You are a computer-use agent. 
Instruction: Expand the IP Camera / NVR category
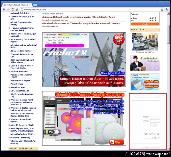pos(9,125)
